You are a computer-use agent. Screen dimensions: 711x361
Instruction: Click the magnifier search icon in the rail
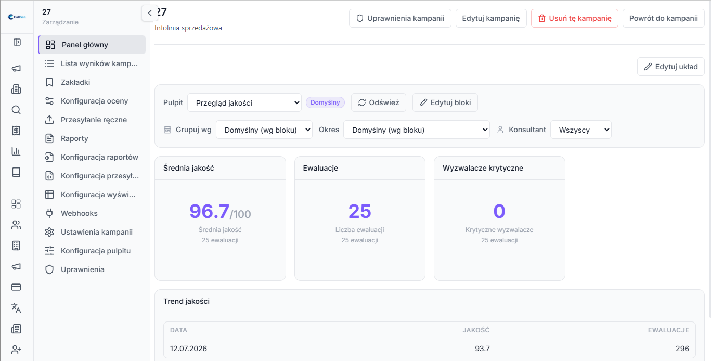16,110
